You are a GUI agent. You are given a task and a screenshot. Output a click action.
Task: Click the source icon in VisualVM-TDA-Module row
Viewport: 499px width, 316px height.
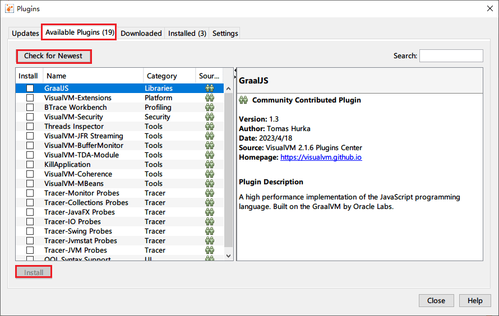pyautogui.click(x=209, y=155)
